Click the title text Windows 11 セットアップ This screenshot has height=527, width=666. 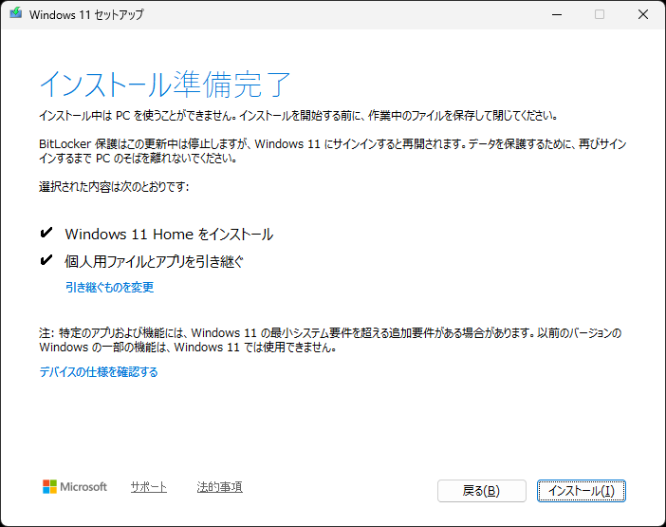point(86,14)
